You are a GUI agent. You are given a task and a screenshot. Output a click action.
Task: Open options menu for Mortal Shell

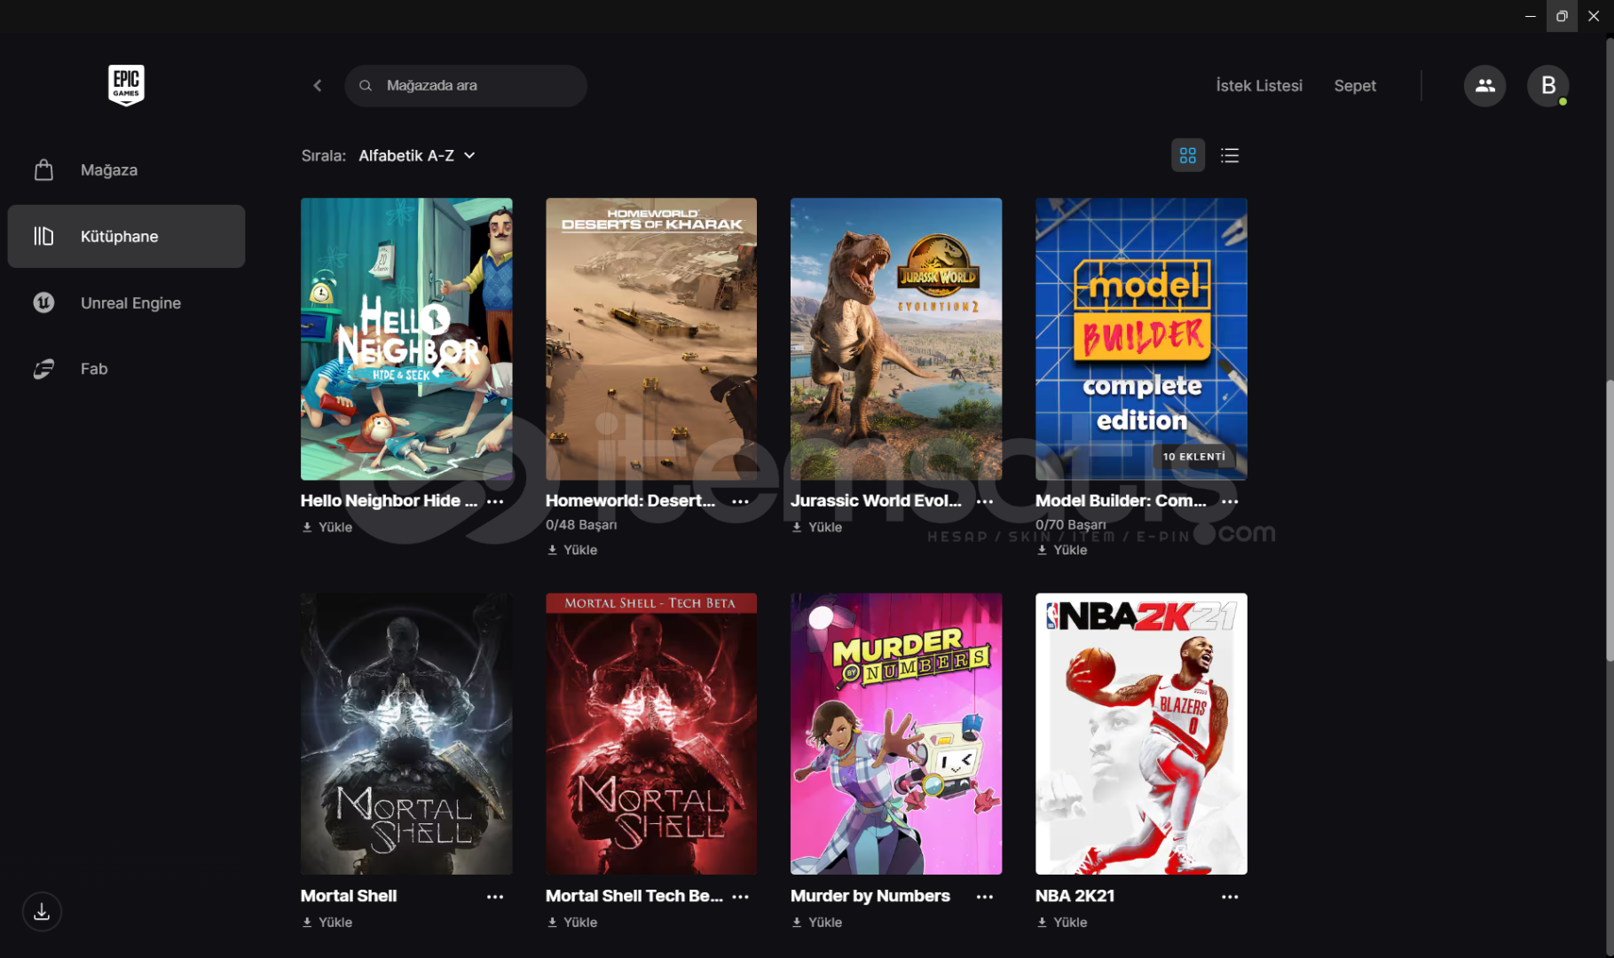(495, 897)
